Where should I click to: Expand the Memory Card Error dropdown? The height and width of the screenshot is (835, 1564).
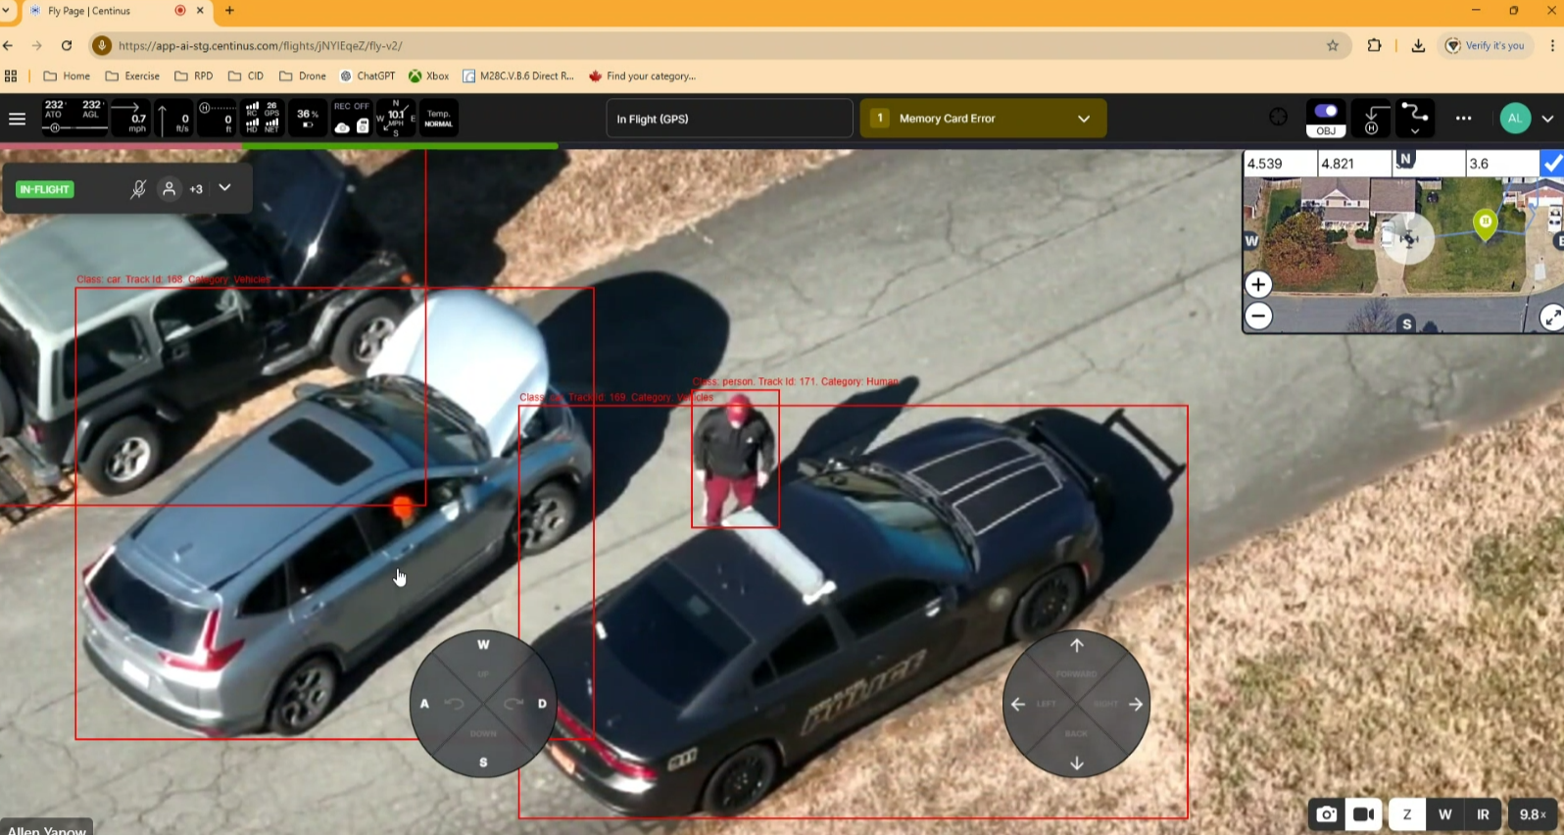[x=1083, y=119]
